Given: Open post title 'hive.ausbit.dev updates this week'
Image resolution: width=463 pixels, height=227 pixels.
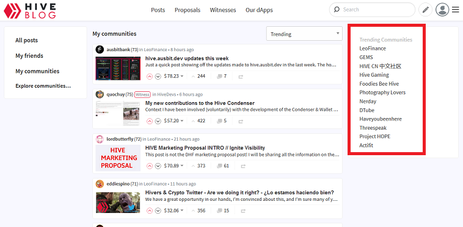Looking at the screenshot, I should click(x=187, y=58).
